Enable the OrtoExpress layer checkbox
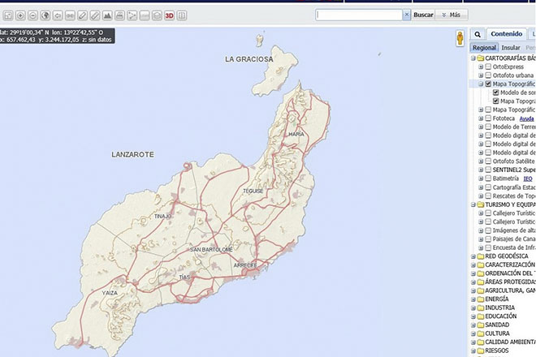The image size is (536, 357). [x=487, y=67]
